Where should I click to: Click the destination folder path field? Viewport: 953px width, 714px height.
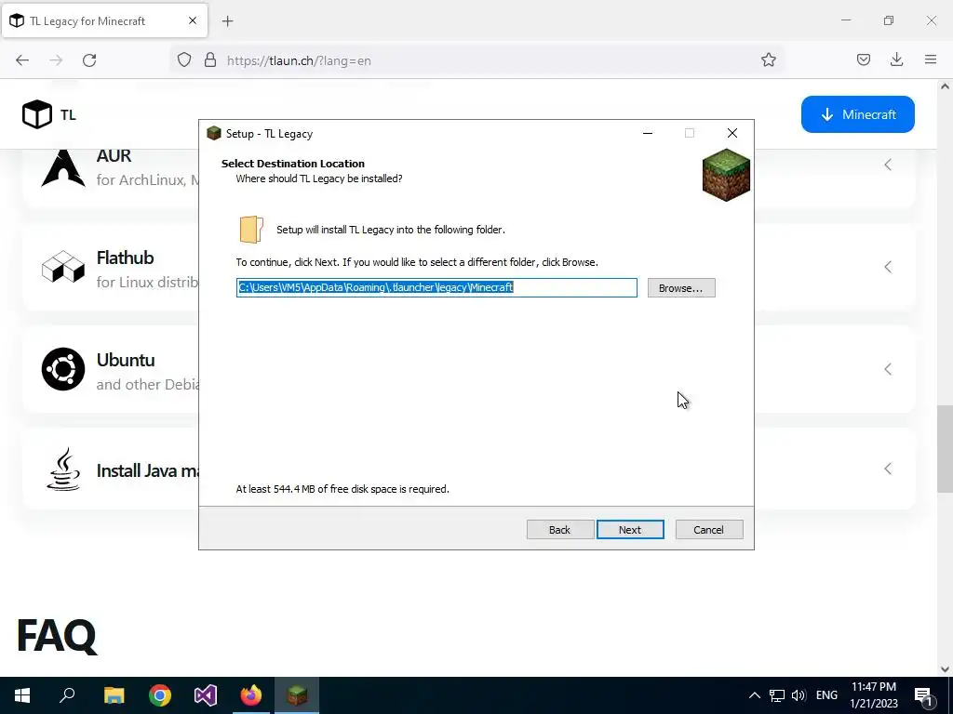436,287
